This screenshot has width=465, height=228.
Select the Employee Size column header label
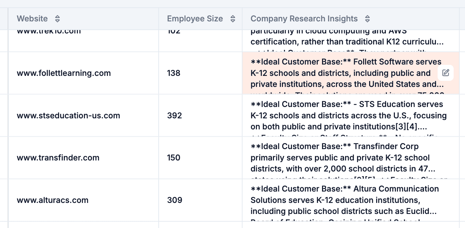click(195, 19)
